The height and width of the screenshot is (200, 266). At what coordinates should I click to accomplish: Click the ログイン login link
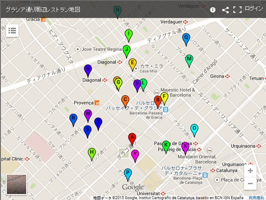pyautogui.click(x=254, y=9)
